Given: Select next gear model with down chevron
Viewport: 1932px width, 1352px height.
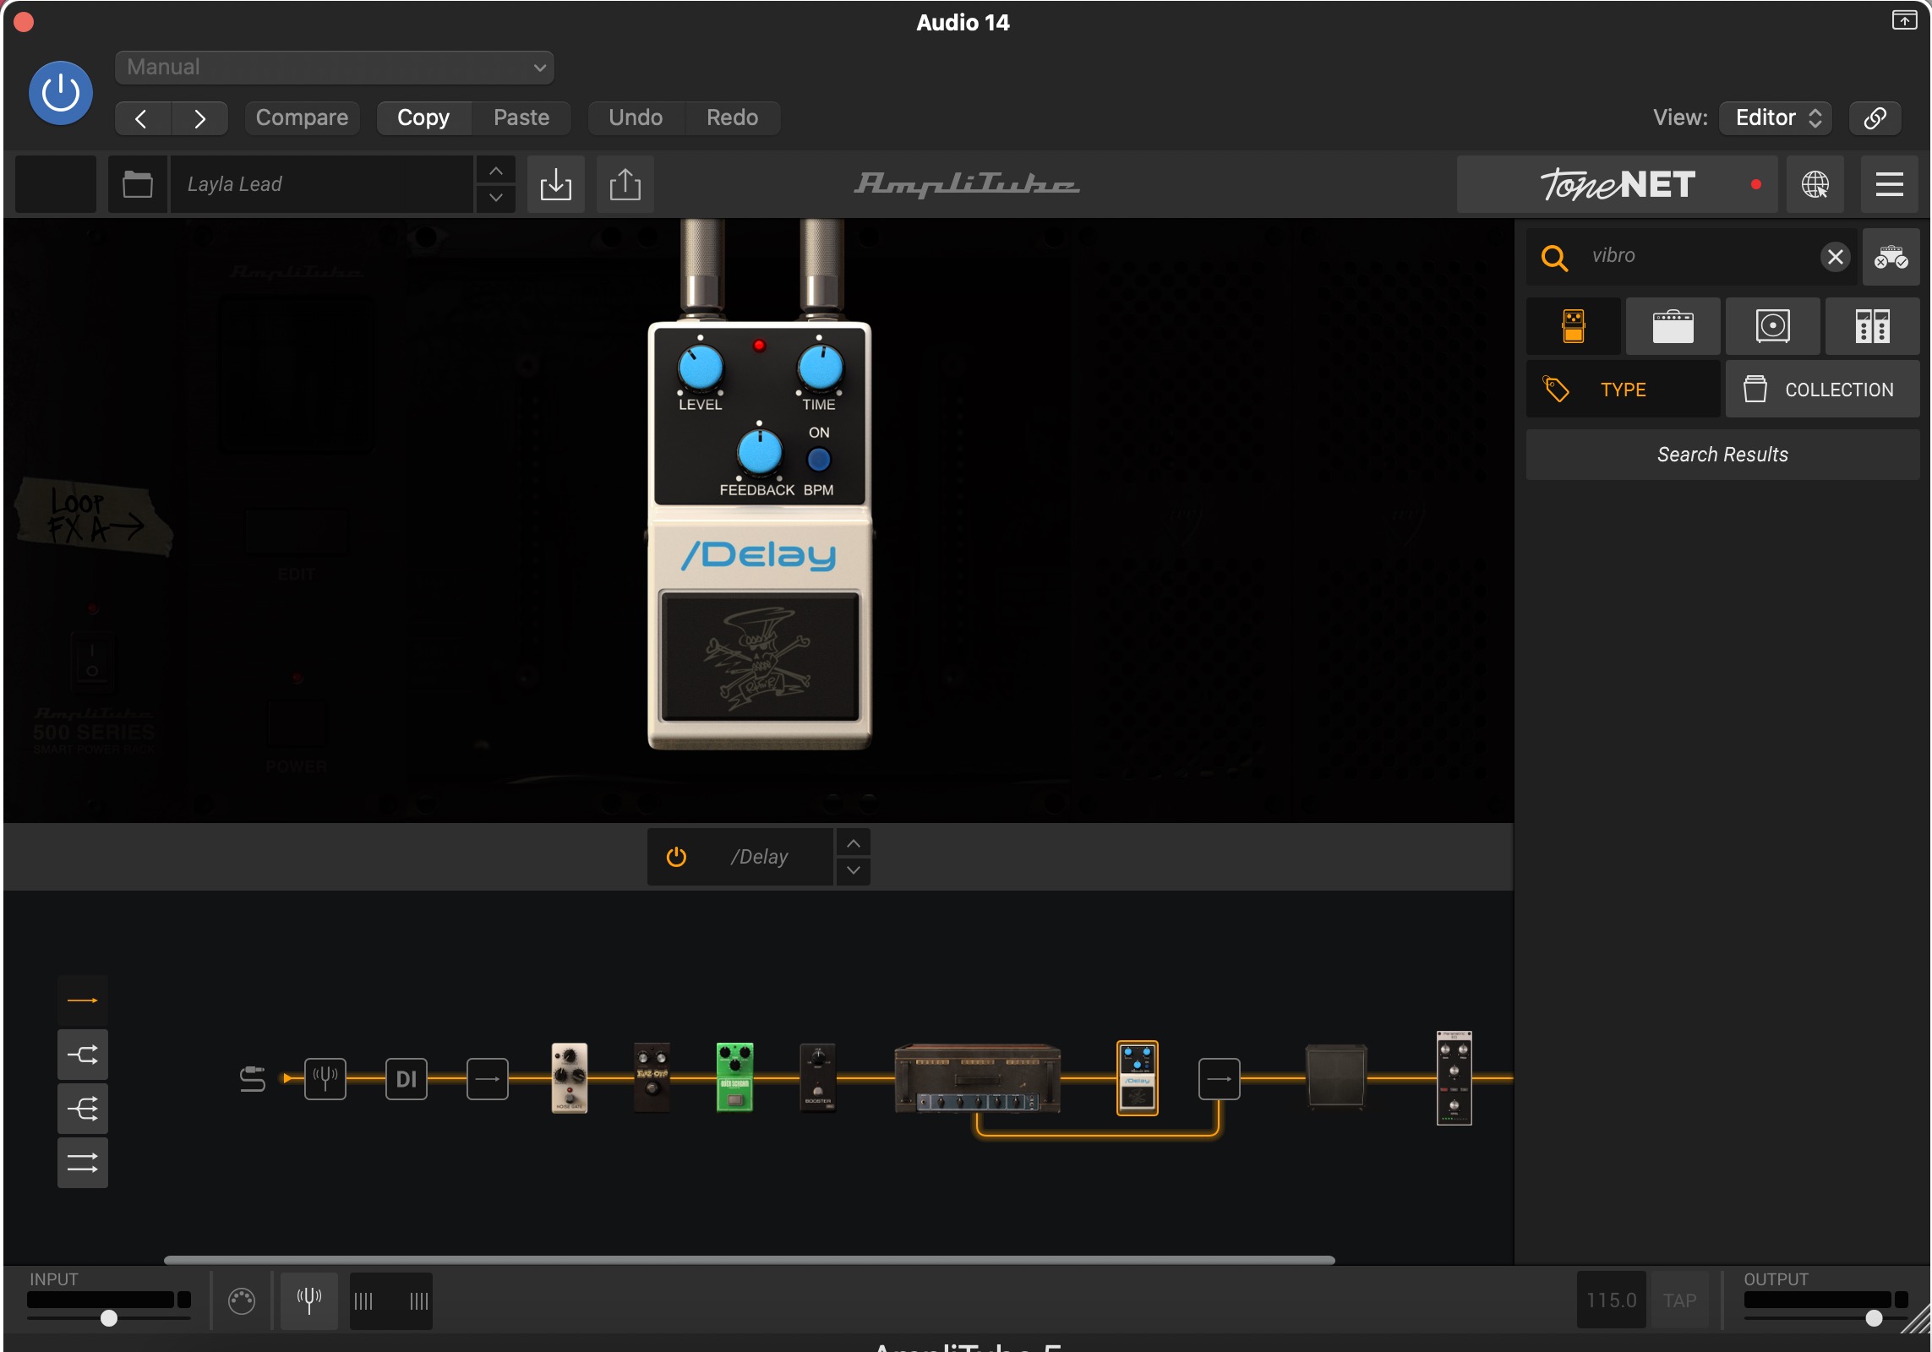Looking at the screenshot, I should (x=854, y=870).
